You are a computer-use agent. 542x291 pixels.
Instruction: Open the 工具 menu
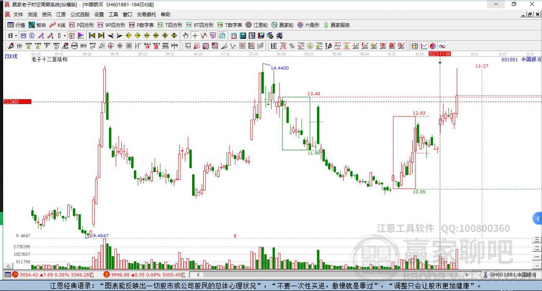click(113, 14)
